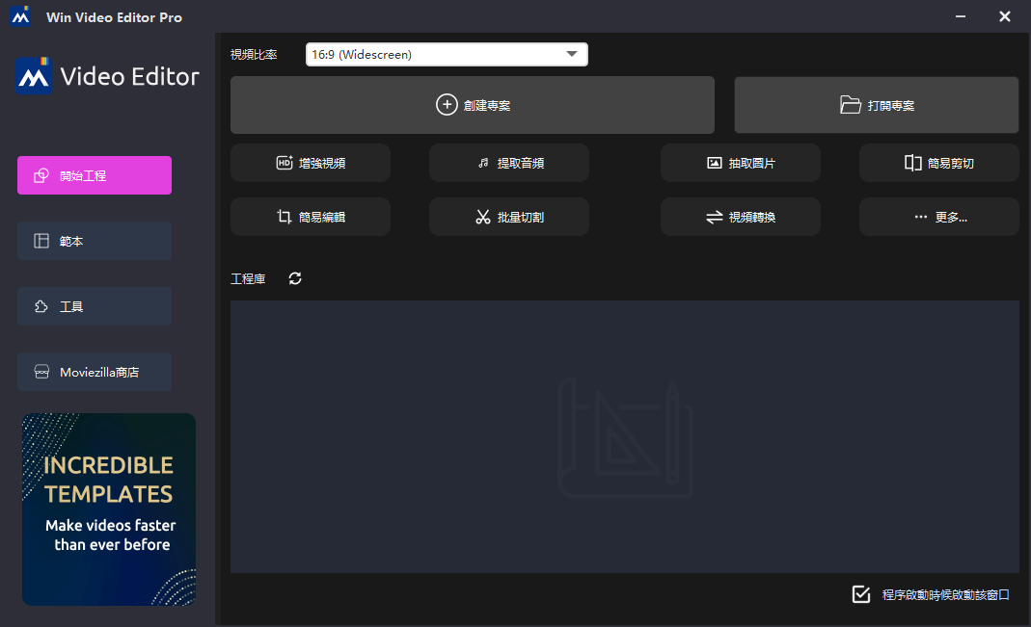1031x627 pixels.
Task: Click the Video Editor logo in sidebar
Action: pos(107,76)
